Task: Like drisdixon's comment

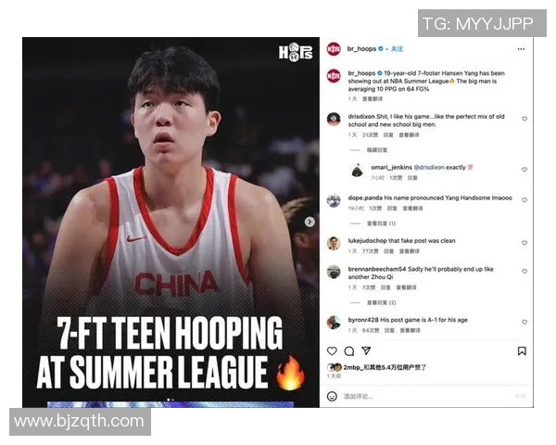Action: (524, 119)
